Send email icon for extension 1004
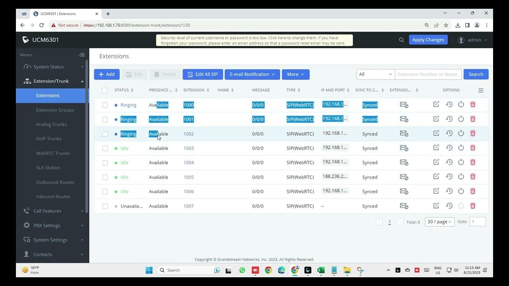Image resolution: width=509 pixels, height=286 pixels. 404,162
